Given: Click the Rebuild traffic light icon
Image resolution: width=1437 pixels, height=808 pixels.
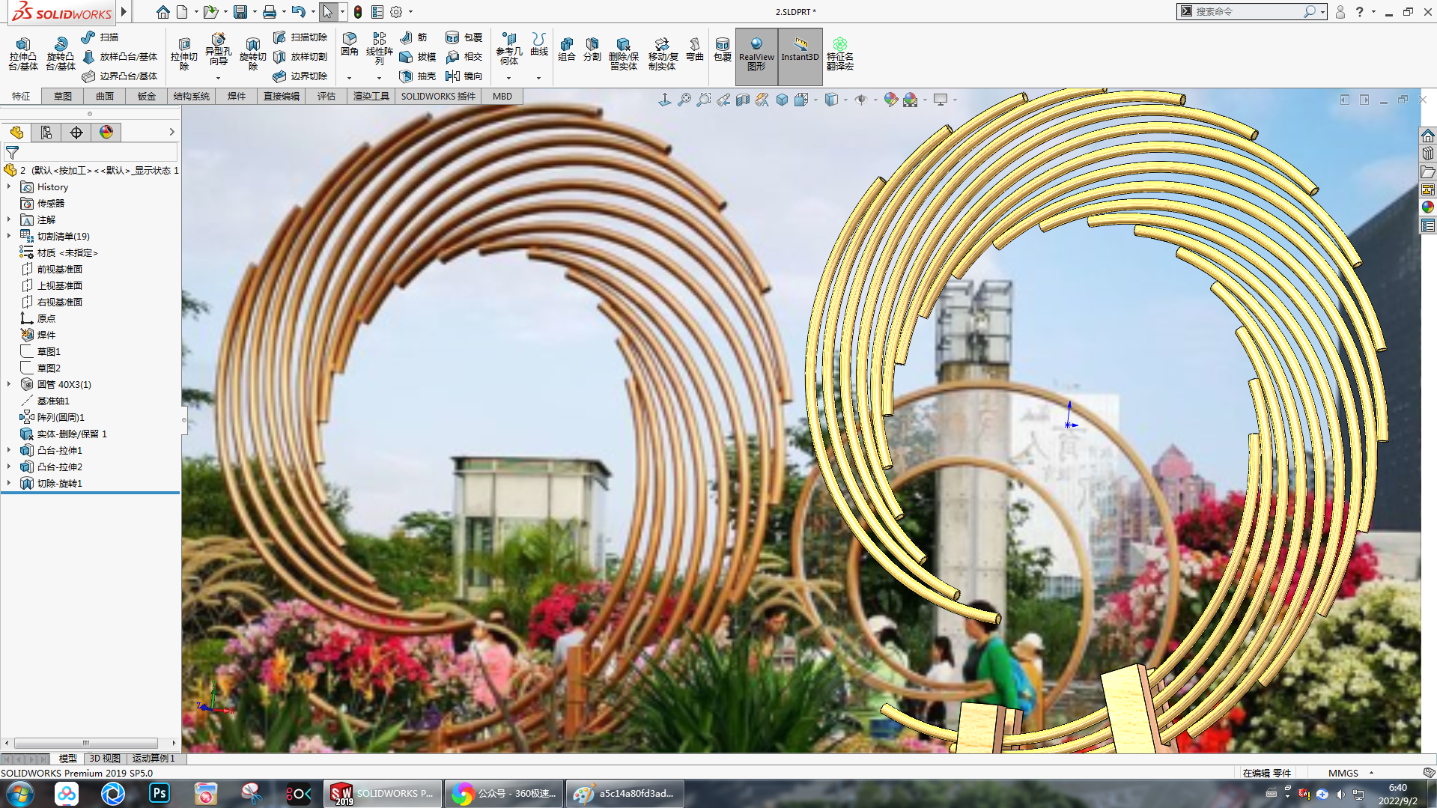Looking at the screenshot, I should click(x=358, y=12).
